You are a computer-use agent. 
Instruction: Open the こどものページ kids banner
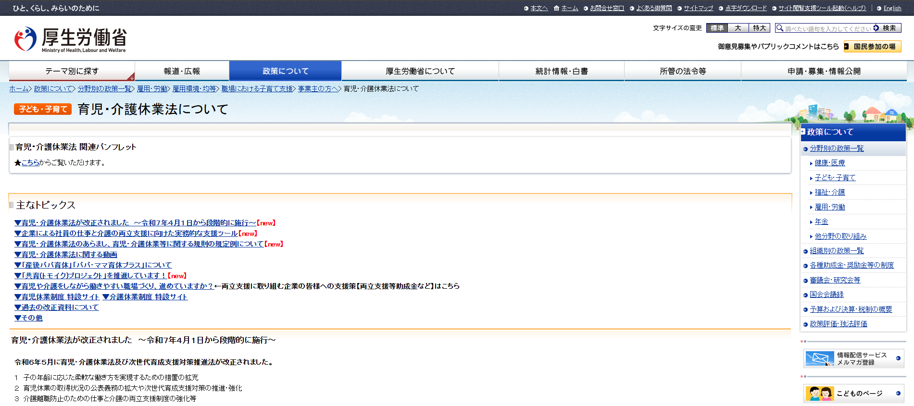click(x=853, y=394)
